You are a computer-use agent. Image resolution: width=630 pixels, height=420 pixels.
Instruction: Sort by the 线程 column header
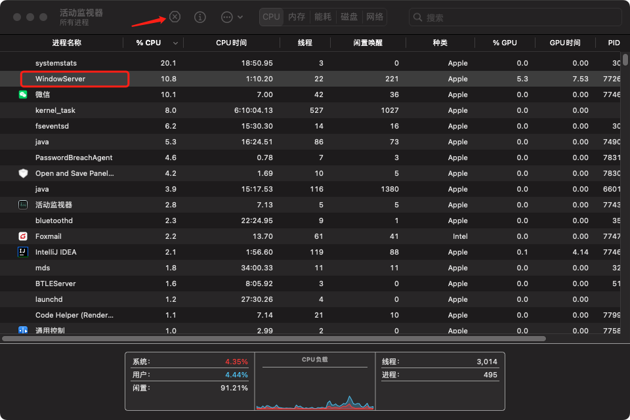pos(305,43)
